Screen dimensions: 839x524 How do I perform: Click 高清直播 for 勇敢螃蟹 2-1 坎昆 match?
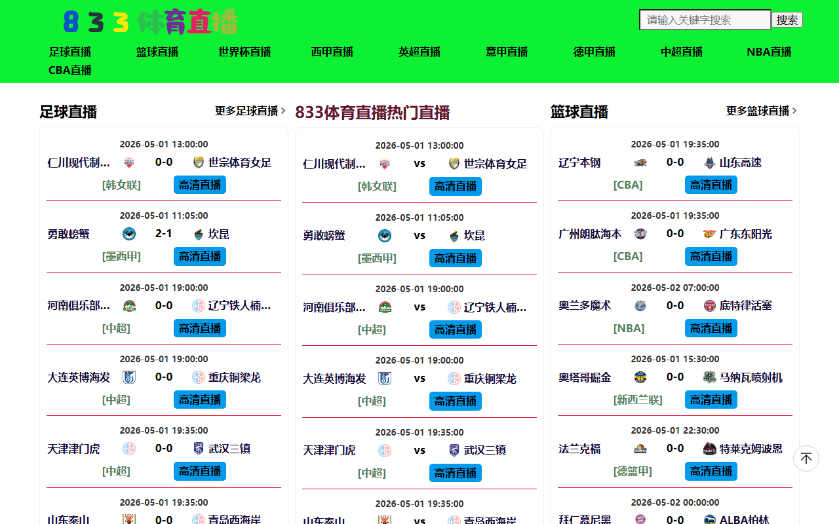(x=200, y=256)
